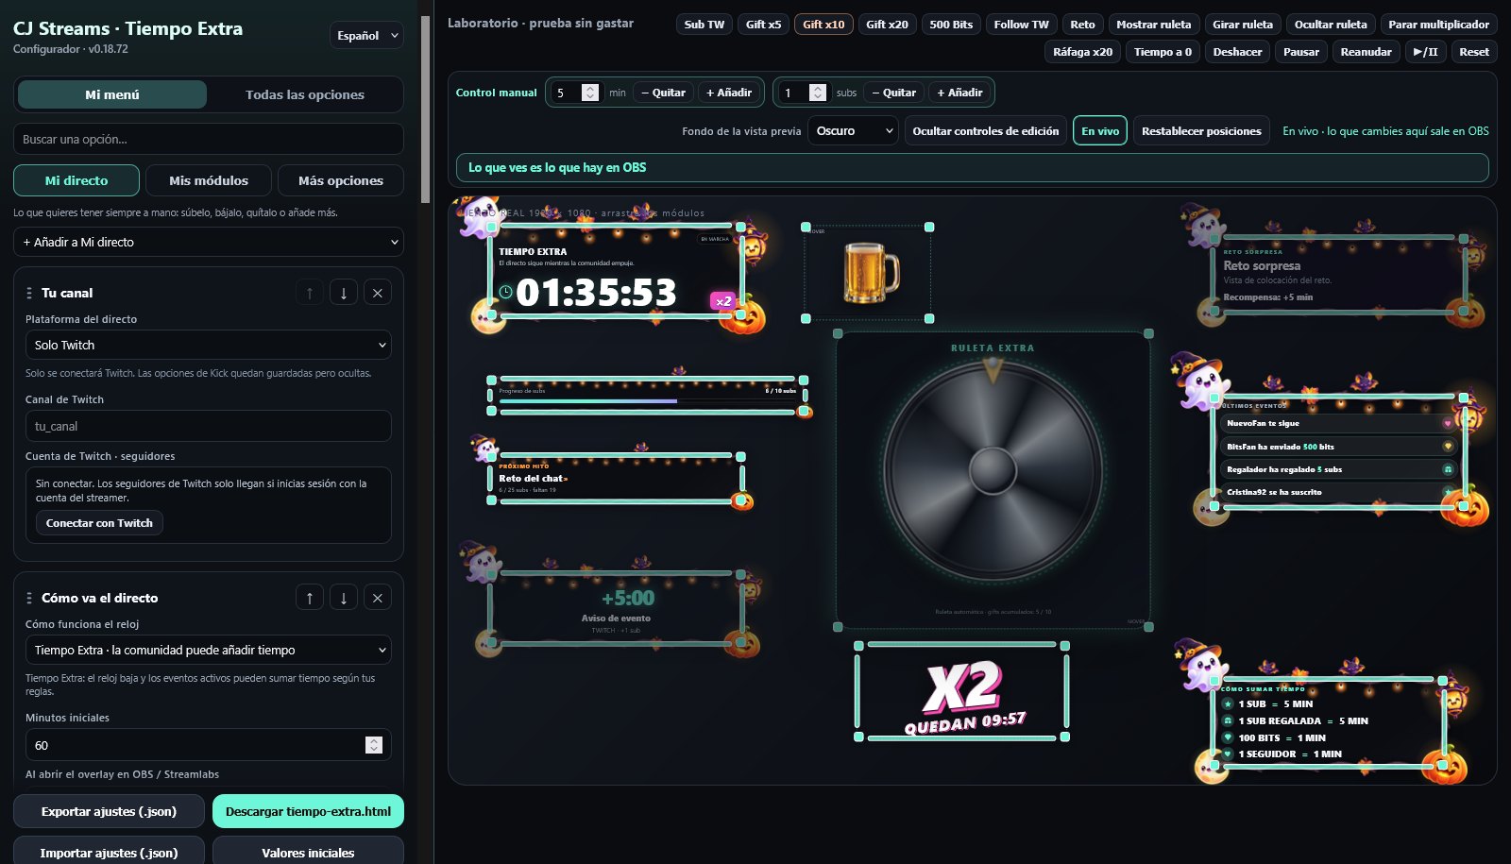Remove the "Tu canal" module
This screenshot has width=1511, height=864.
click(378, 293)
